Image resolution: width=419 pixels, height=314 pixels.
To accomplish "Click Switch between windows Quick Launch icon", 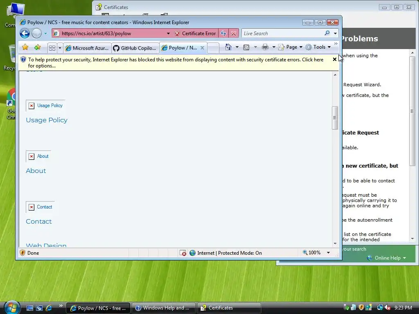I will [x=39, y=308].
